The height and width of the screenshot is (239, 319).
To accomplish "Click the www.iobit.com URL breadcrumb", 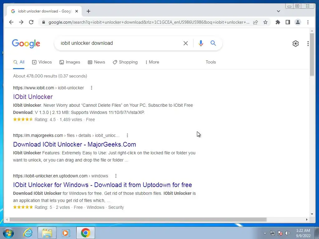I will (x=48, y=88).
